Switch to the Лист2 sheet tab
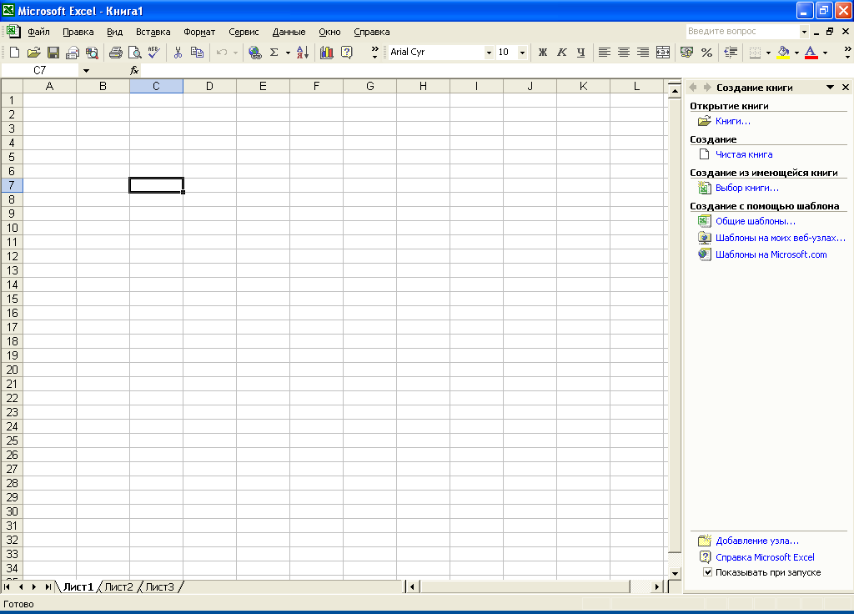This screenshot has width=854, height=614. (118, 586)
